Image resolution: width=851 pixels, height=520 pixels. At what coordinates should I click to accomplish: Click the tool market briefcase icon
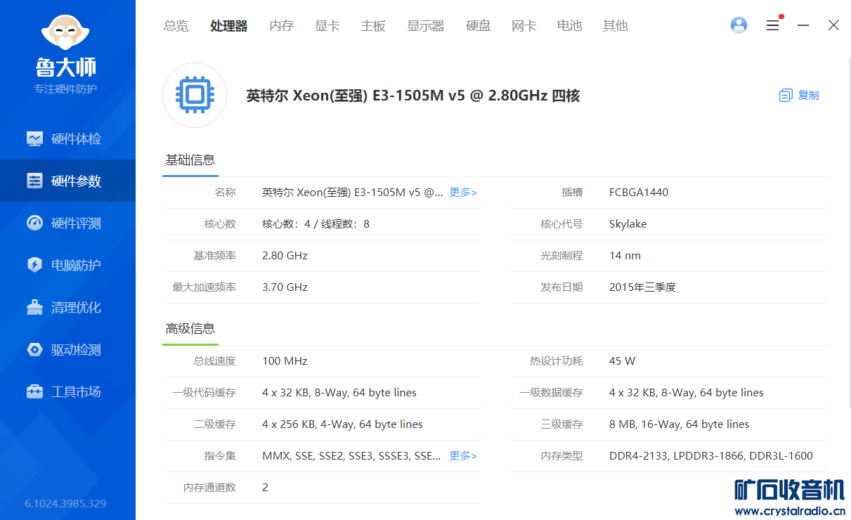(x=34, y=391)
